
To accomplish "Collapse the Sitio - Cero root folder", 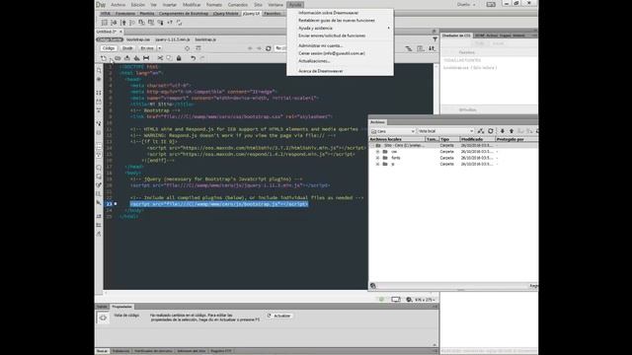I will pyautogui.click(x=372, y=146).
